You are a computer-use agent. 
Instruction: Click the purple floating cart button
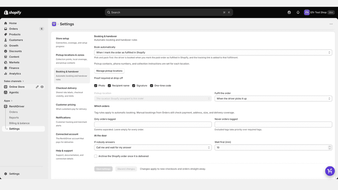(x=330, y=171)
